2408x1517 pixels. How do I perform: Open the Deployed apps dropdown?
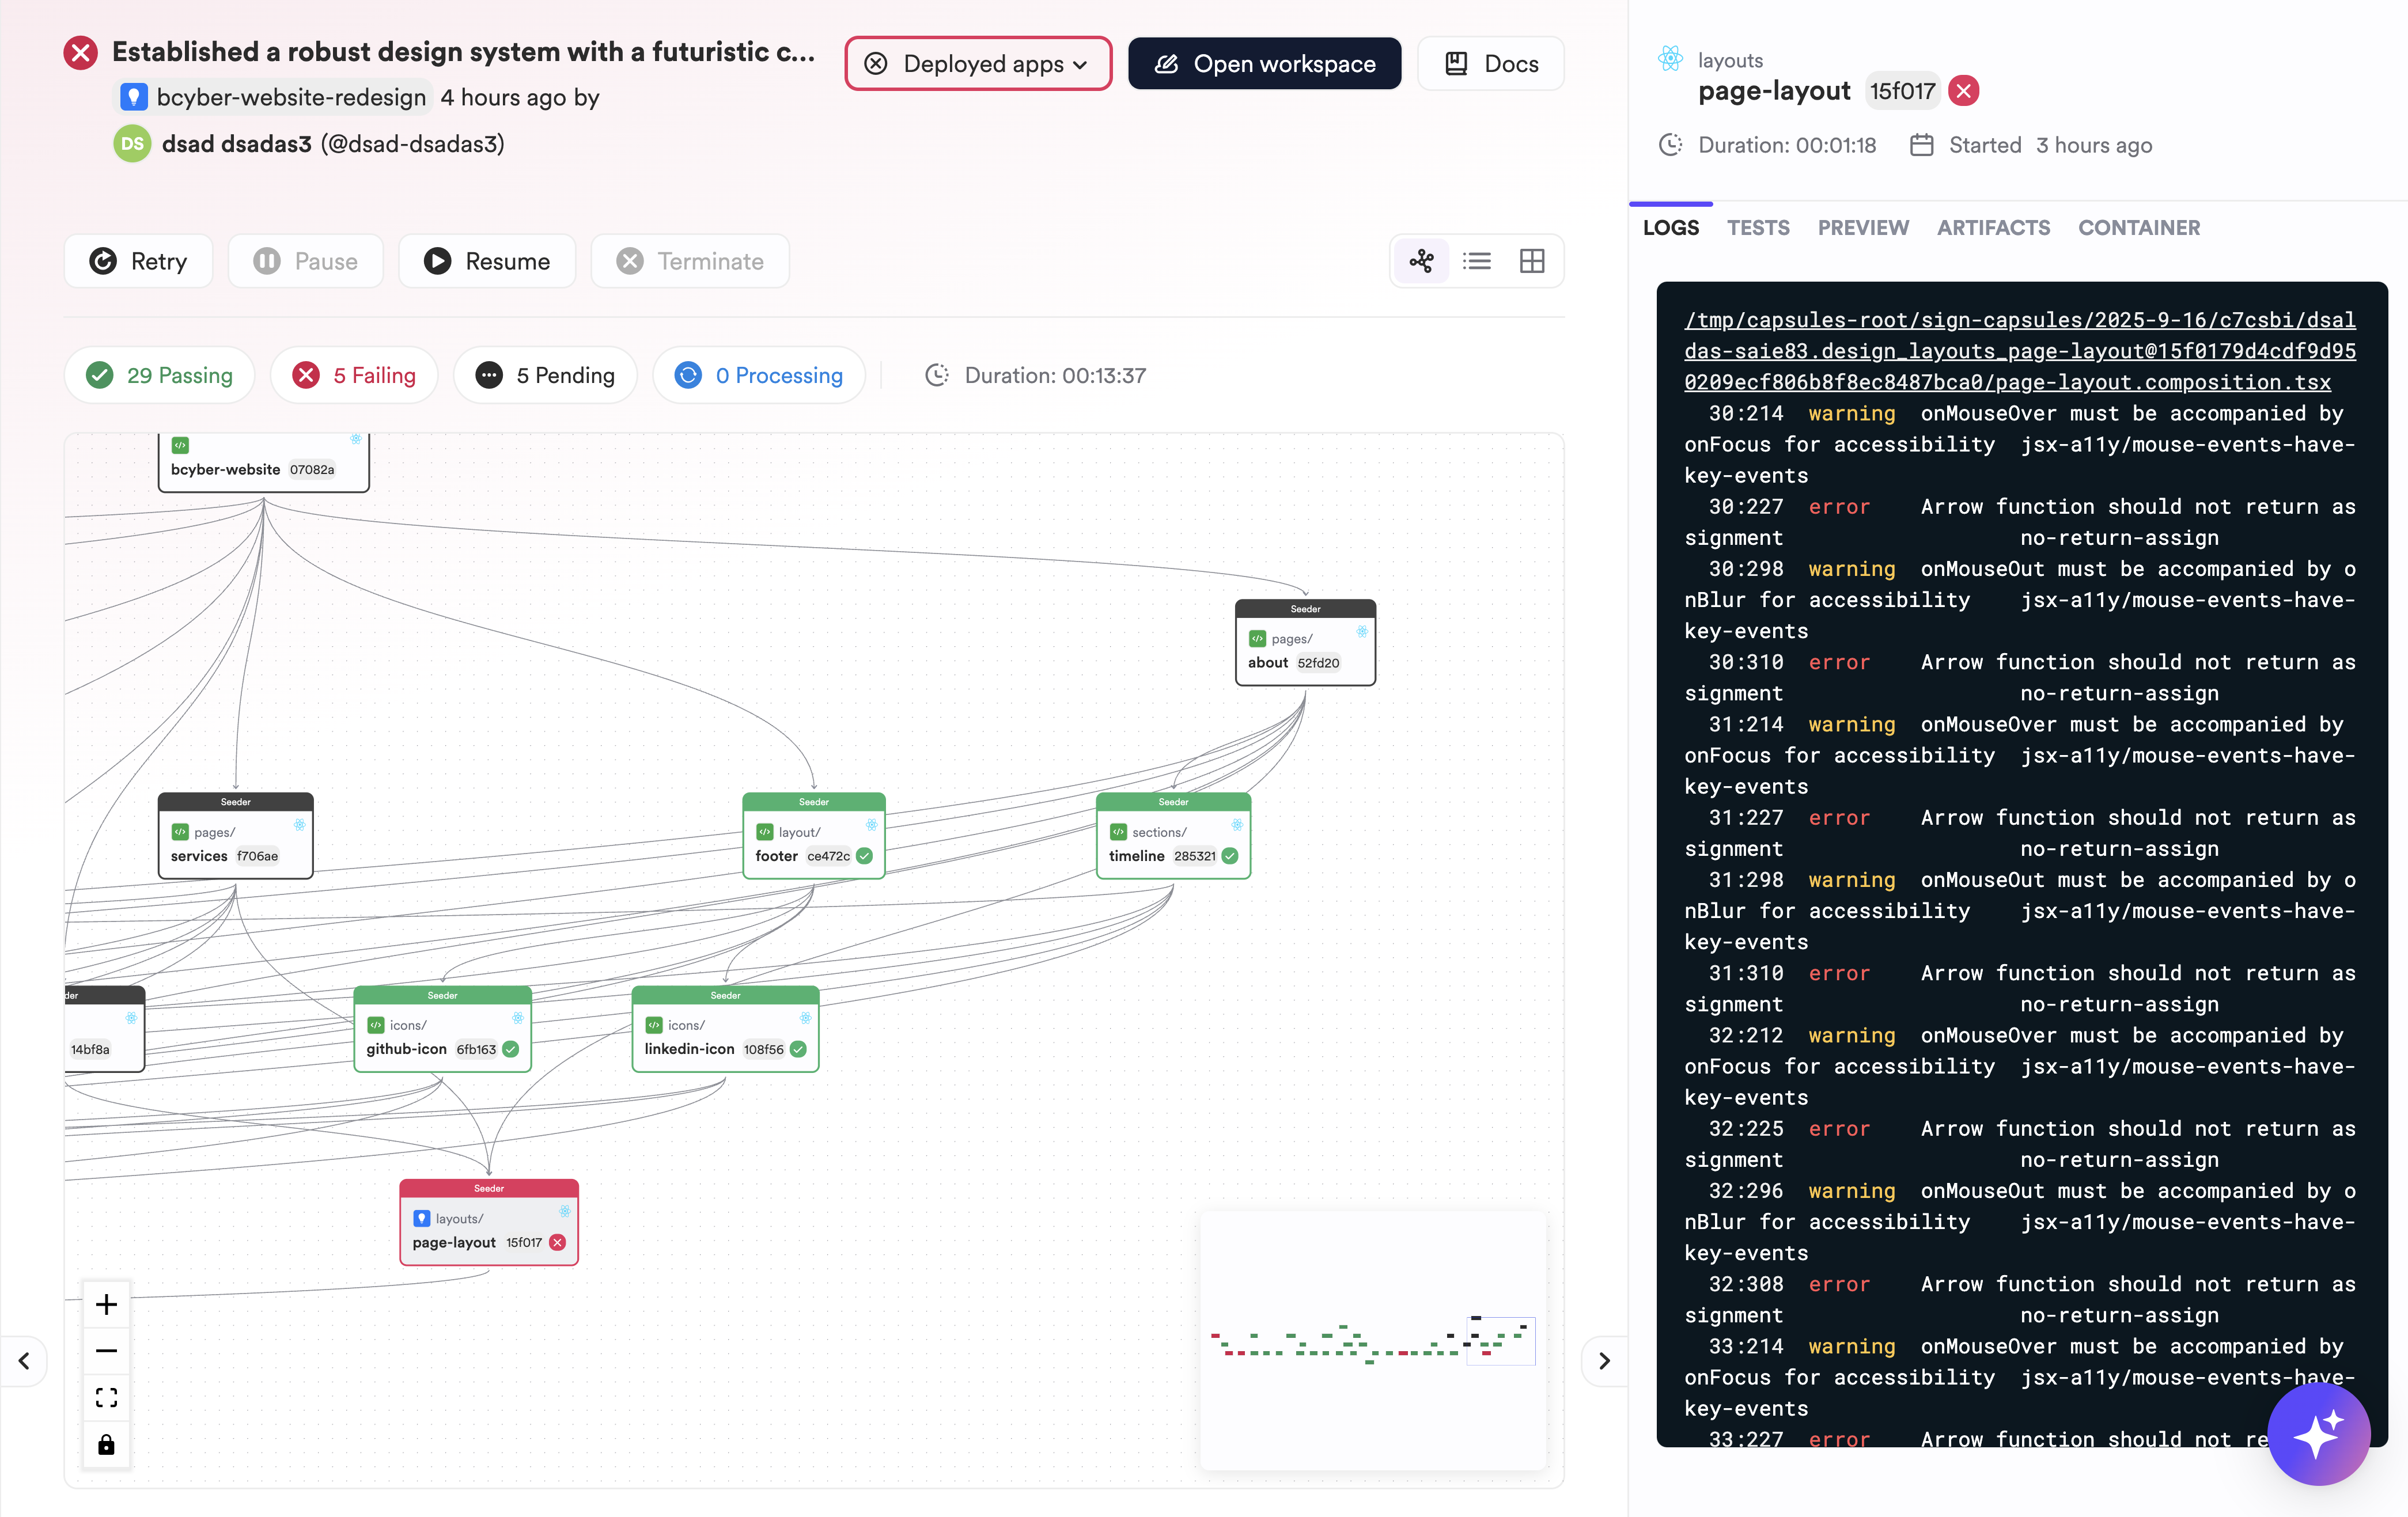point(977,64)
